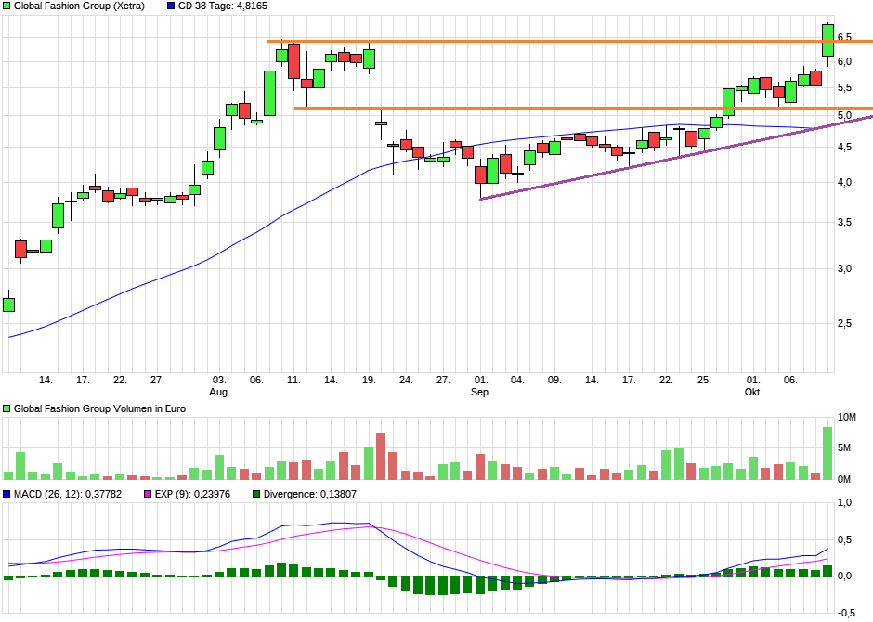Screen dimensions: 873x622
Task: Click the blue GD 38 Tage legend swatch
Action: (171, 6)
